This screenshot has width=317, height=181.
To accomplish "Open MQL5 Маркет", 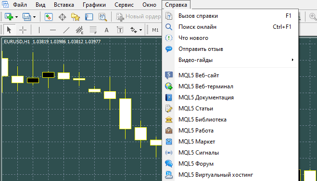I will tap(230, 142).
